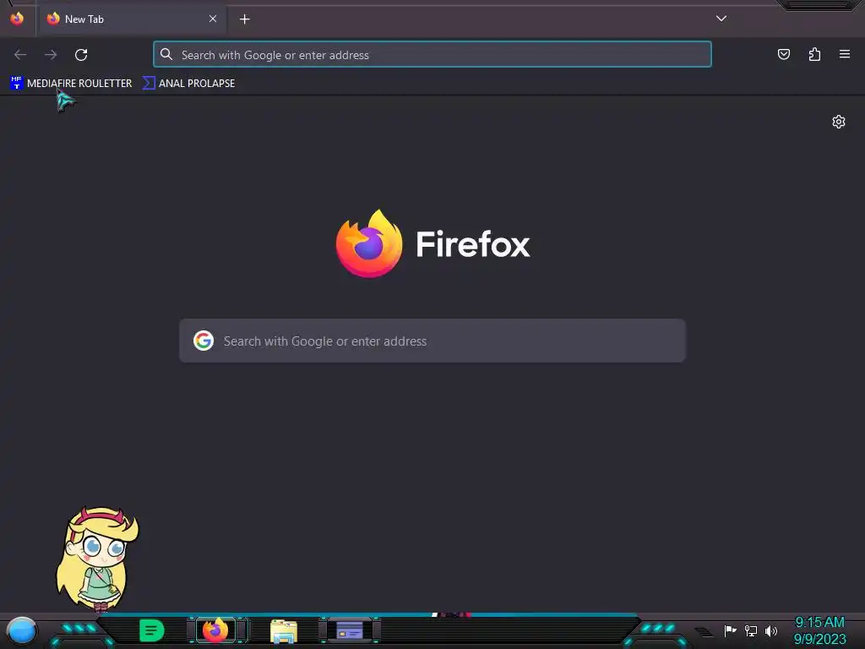Open the purple card app on taskbar
The width and height of the screenshot is (865, 649).
[x=349, y=630]
